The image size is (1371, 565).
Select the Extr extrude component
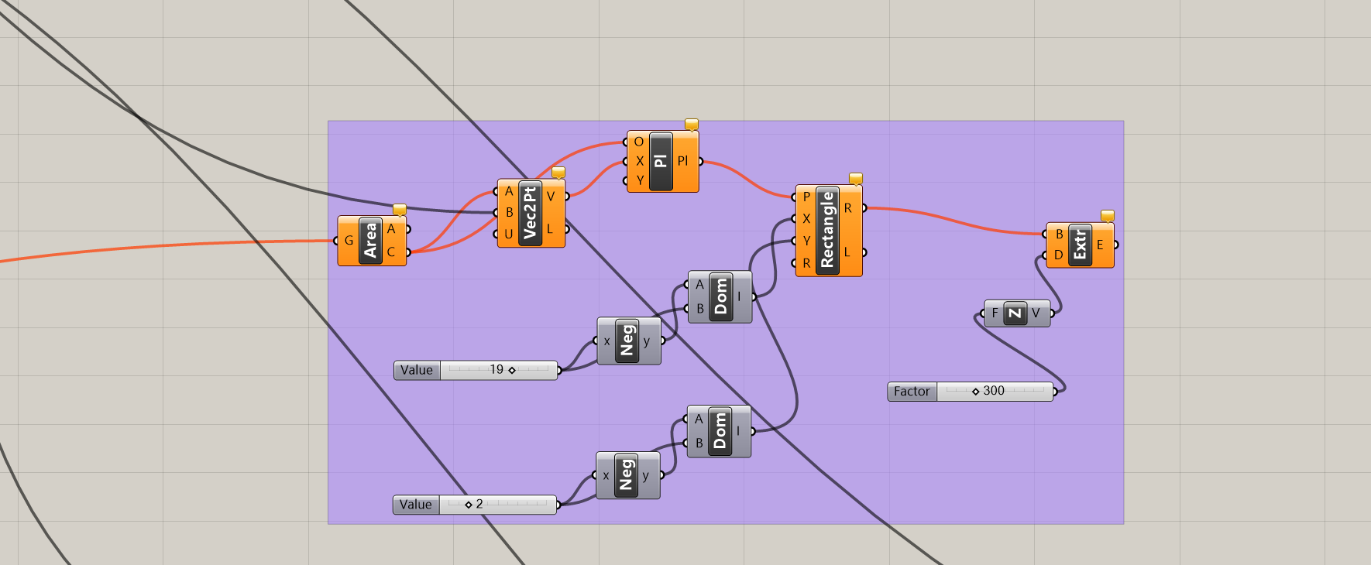(1080, 245)
